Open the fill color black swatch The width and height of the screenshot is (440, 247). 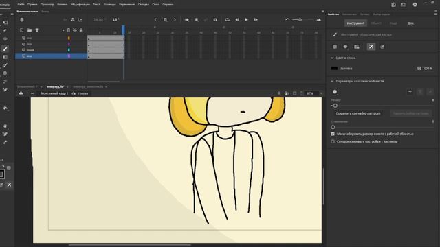(x=334, y=68)
